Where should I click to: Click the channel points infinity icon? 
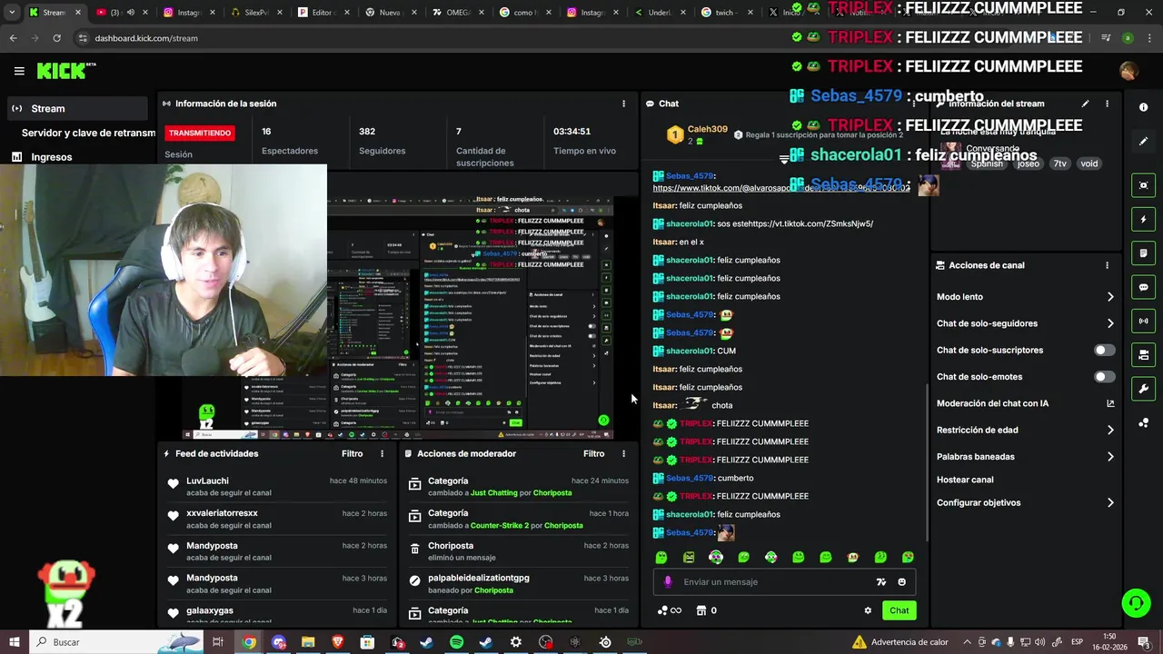click(x=669, y=610)
